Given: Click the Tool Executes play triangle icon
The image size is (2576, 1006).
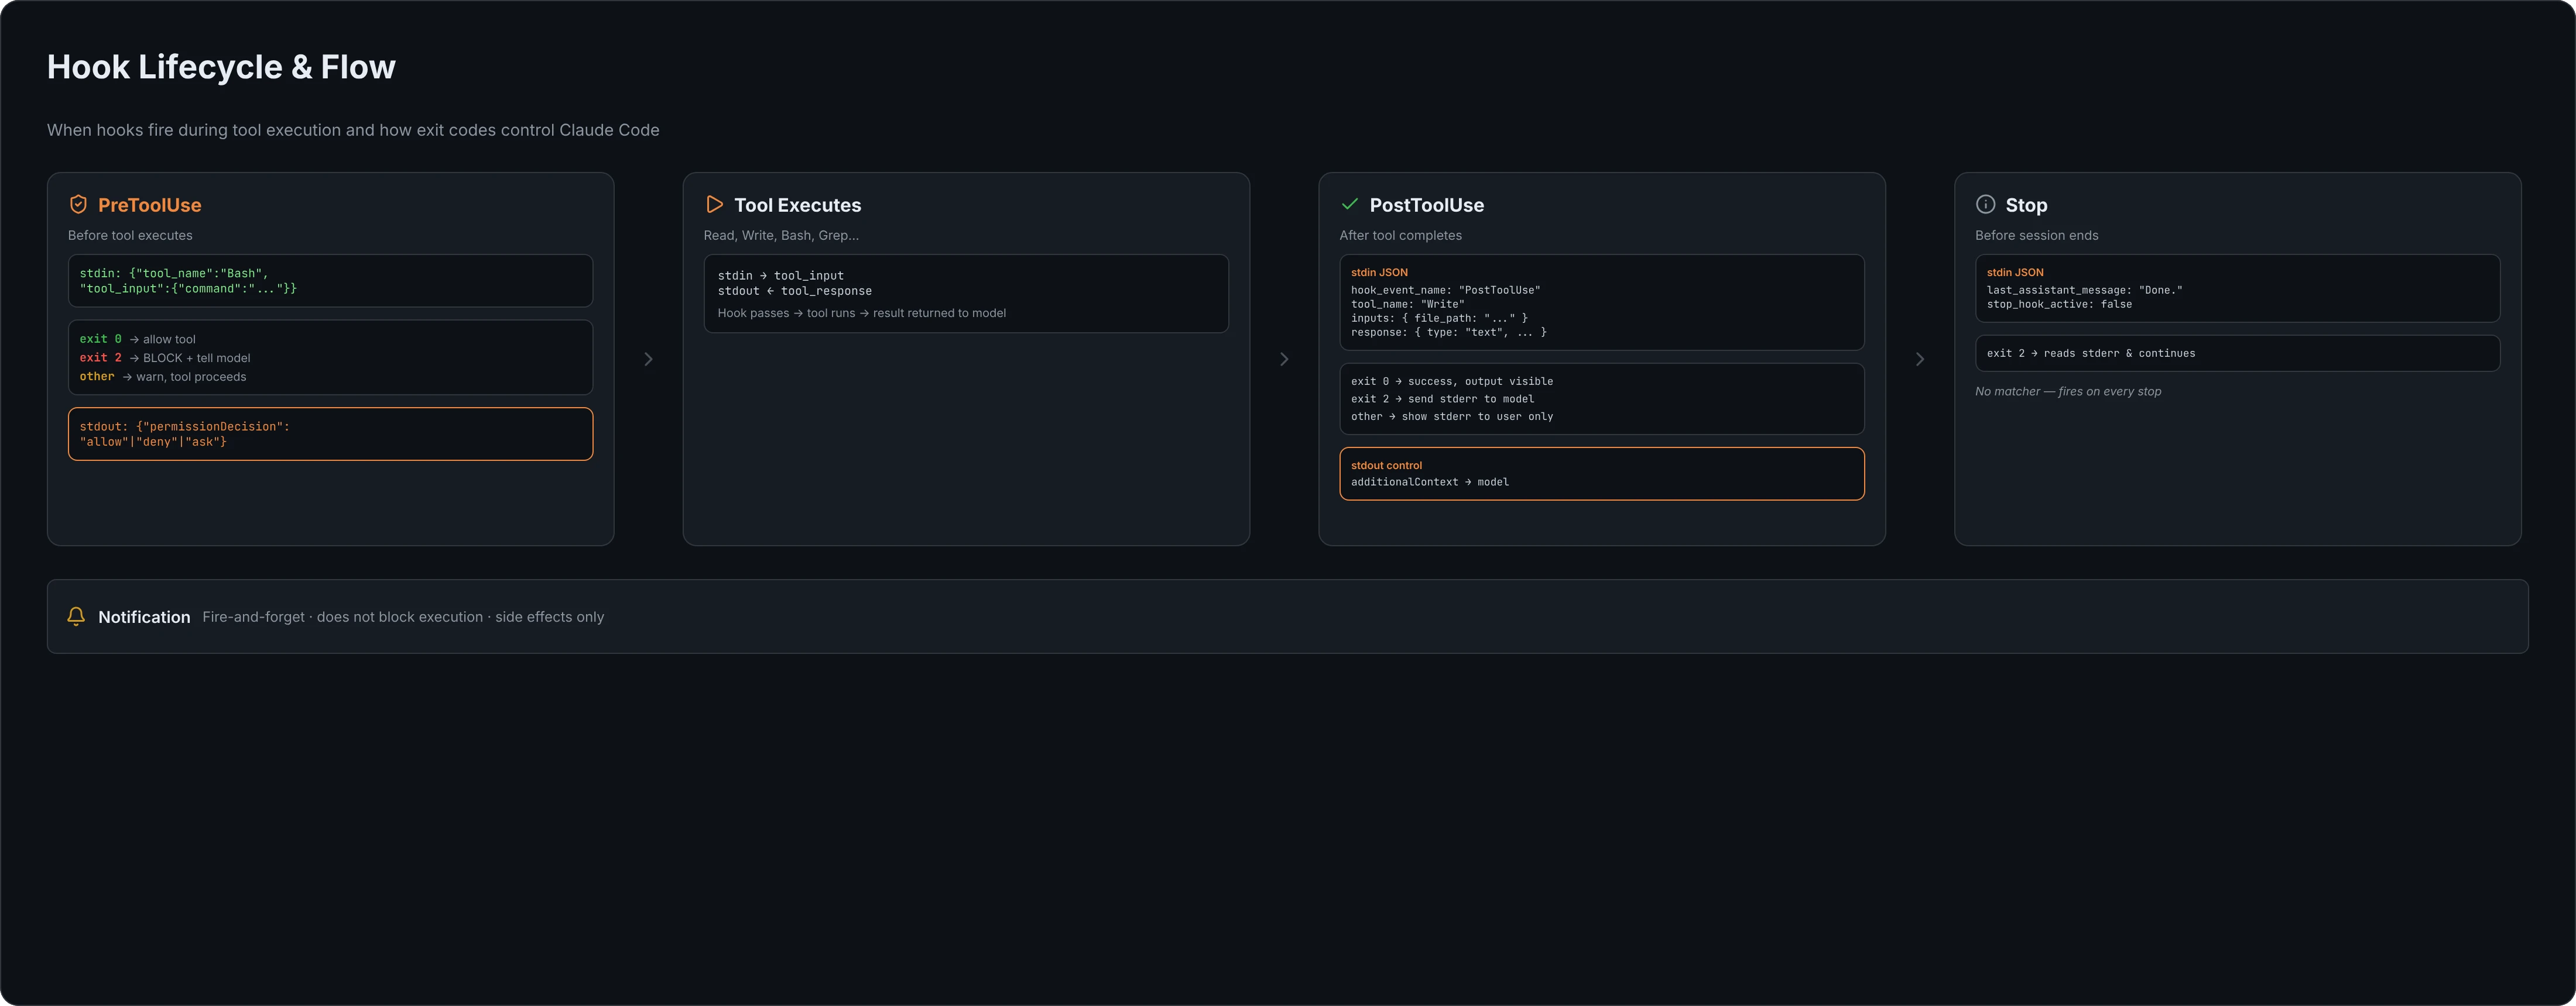Looking at the screenshot, I should click(714, 205).
